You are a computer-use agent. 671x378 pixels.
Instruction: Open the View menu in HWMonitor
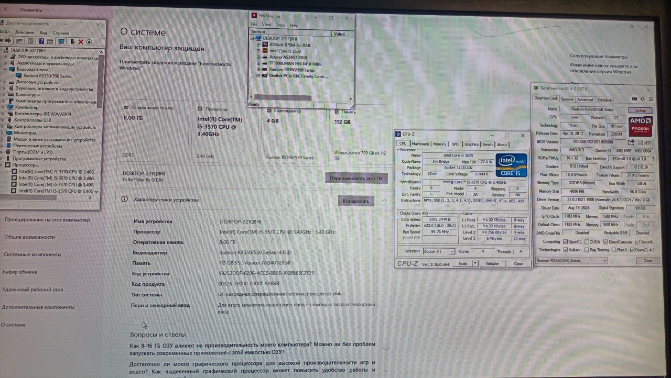(266, 25)
